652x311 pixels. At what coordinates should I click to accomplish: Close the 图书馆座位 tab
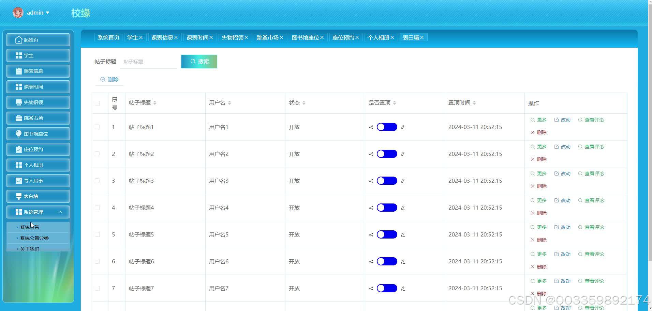pyautogui.click(x=322, y=37)
